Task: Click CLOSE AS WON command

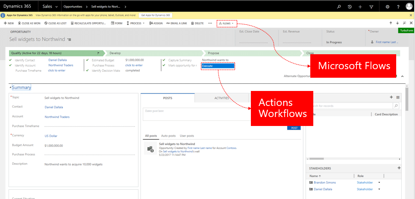Action: pos(29,23)
